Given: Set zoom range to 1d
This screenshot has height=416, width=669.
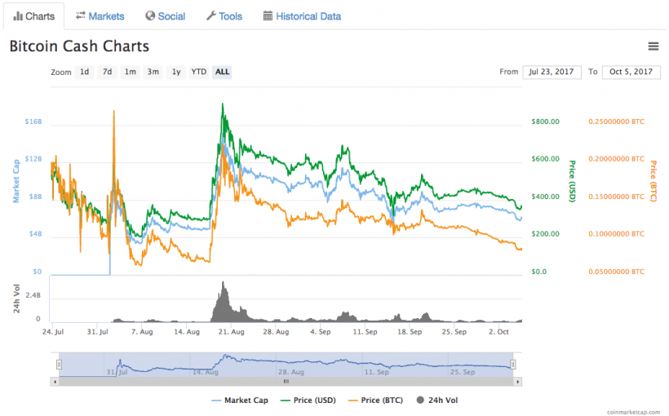Looking at the screenshot, I should 85,72.
